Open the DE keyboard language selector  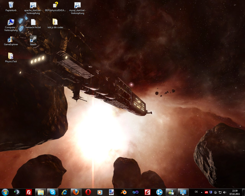[x=196, y=192]
